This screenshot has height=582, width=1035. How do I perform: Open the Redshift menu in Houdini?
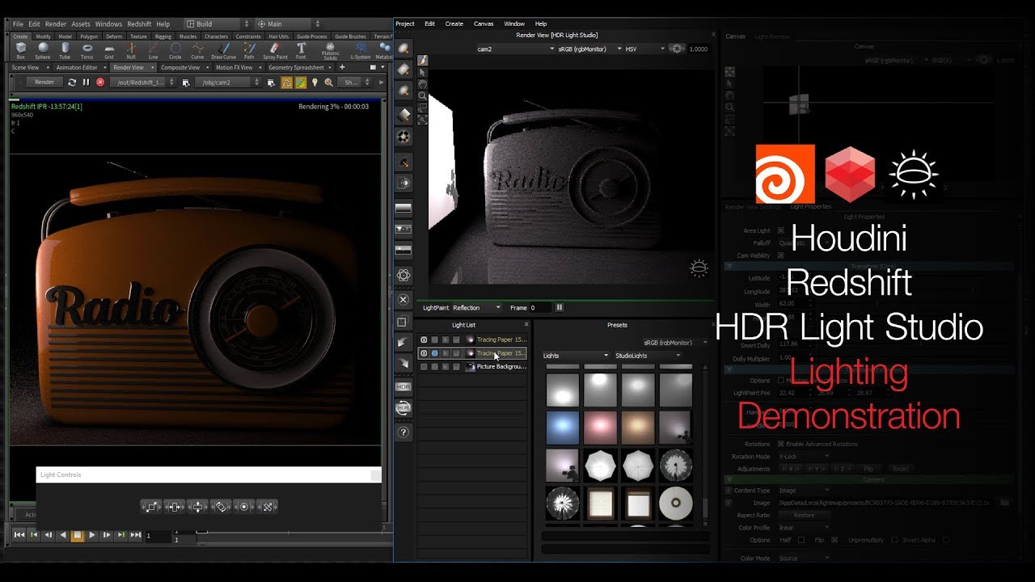(139, 24)
